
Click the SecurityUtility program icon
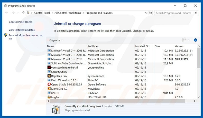pyautogui.click(x=49, y=72)
